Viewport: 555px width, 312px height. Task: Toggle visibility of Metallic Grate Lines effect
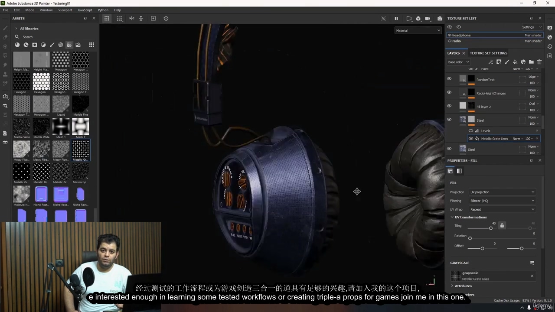pyautogui.click(x=471, y=139)
